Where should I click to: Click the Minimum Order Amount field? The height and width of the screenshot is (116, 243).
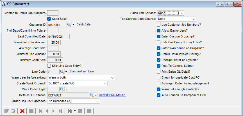54,42
